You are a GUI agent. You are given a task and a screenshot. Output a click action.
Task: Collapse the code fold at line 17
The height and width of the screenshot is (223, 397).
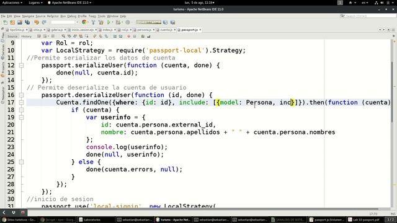[22, 102]
